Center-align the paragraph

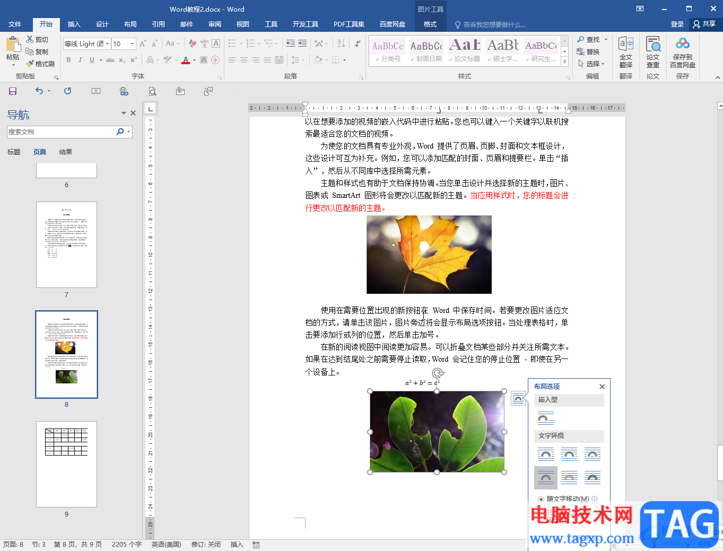[x=244, y=60]
